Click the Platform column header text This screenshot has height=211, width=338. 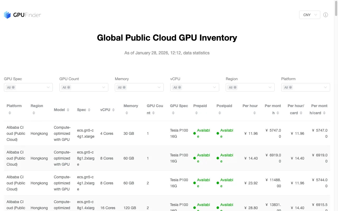pos(14,106)
